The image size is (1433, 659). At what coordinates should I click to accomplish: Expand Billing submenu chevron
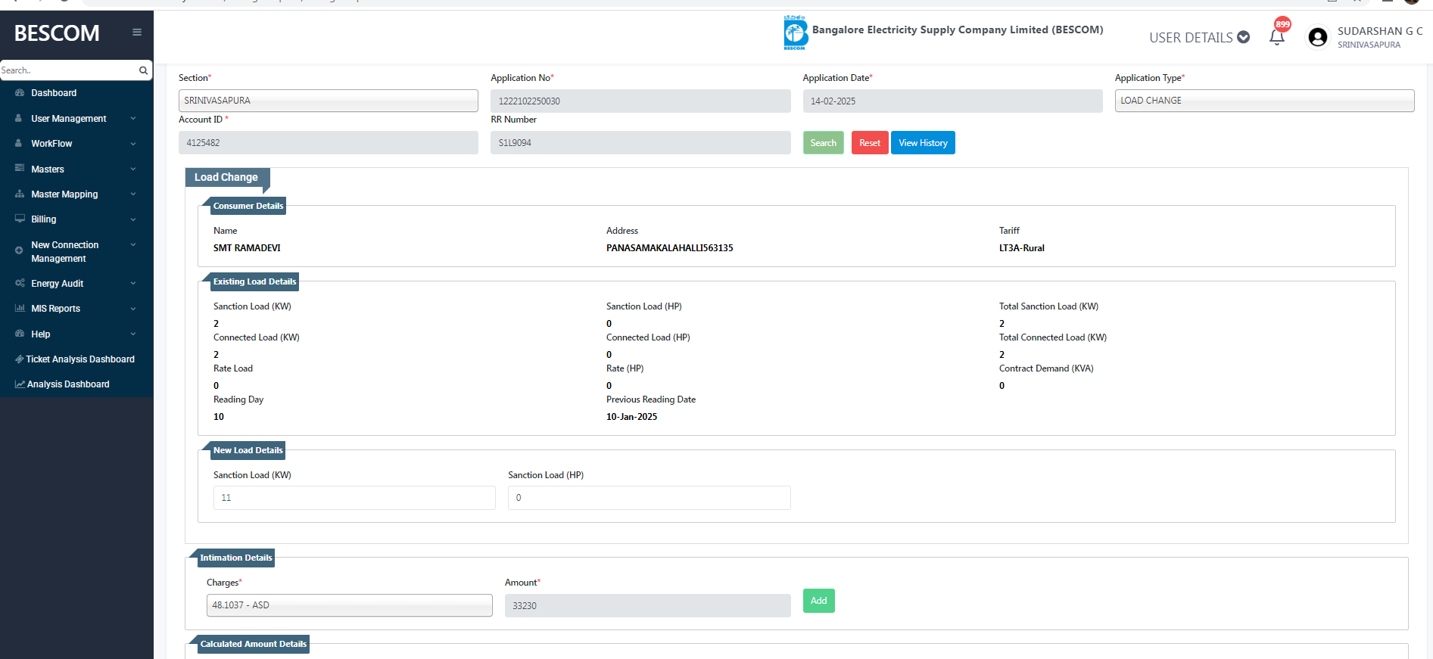(133, 219)
